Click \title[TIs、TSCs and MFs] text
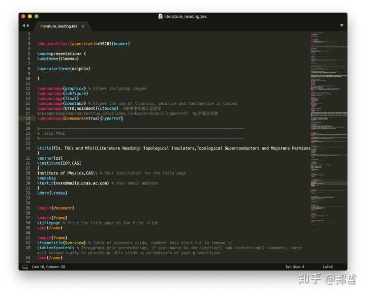Image resolution: width=366 pixels, height=295 pixels. point(66,148)
